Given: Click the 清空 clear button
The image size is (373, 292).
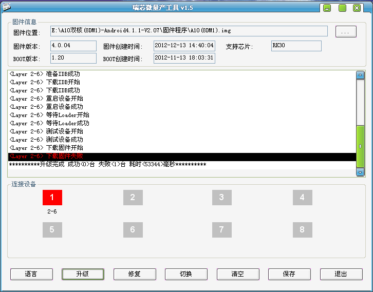Looking at the screenshot, I should pos(238,274).
